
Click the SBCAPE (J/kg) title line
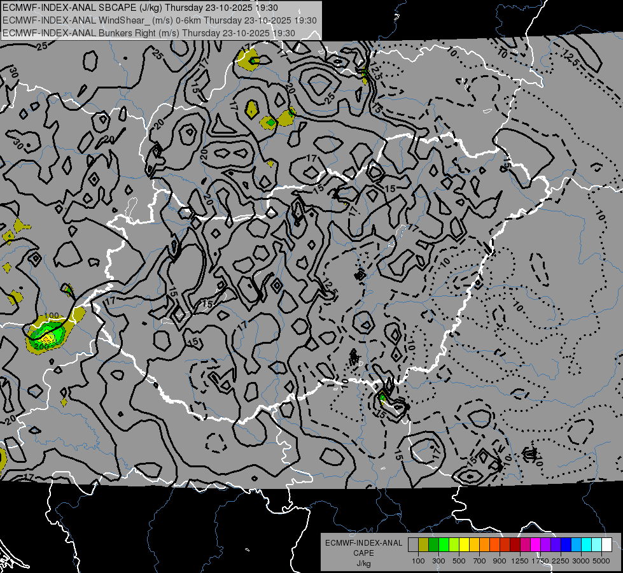(140, 8)
